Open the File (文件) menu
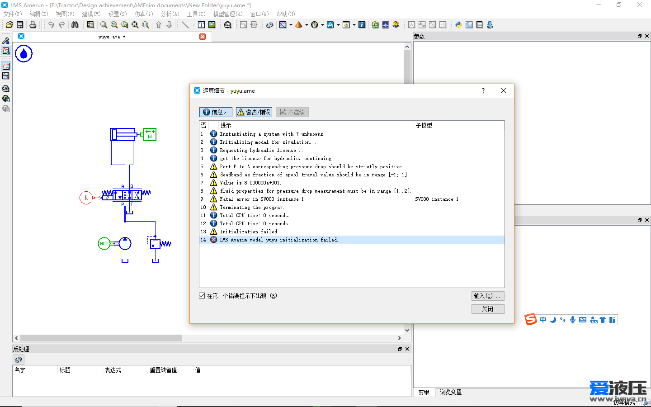The height and width of the screenshot is (407, 651). tap(13, 14)
